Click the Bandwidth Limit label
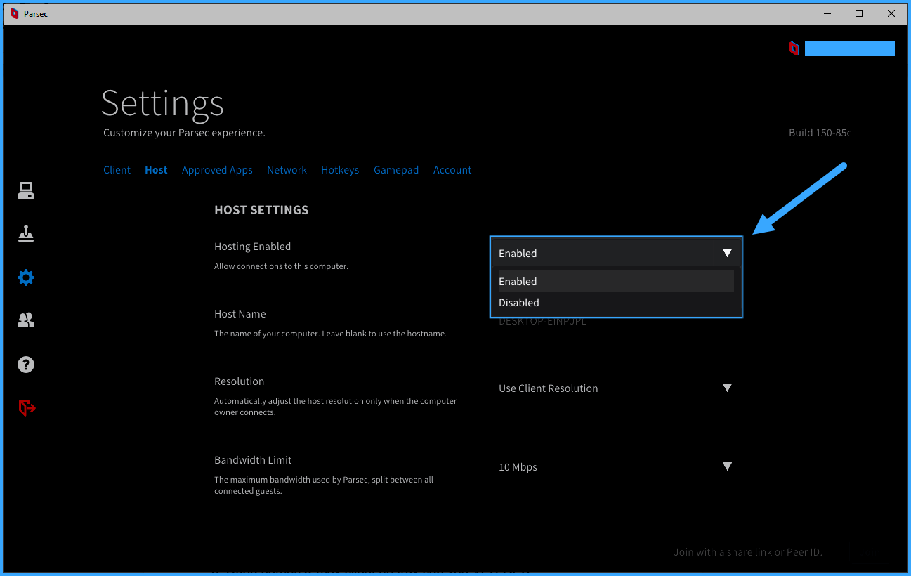This screenshot has width=911, height=576. point(253,460)
